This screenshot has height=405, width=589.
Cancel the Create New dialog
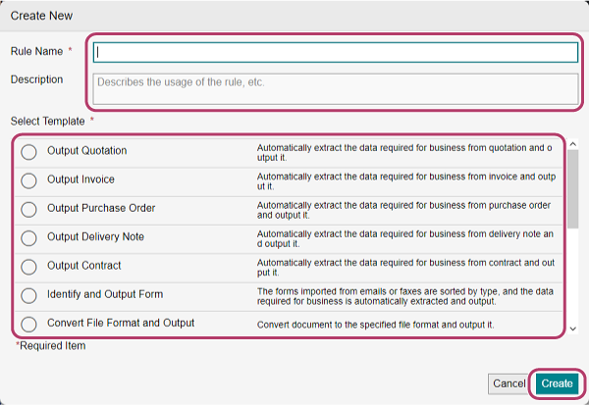(509, 383)
